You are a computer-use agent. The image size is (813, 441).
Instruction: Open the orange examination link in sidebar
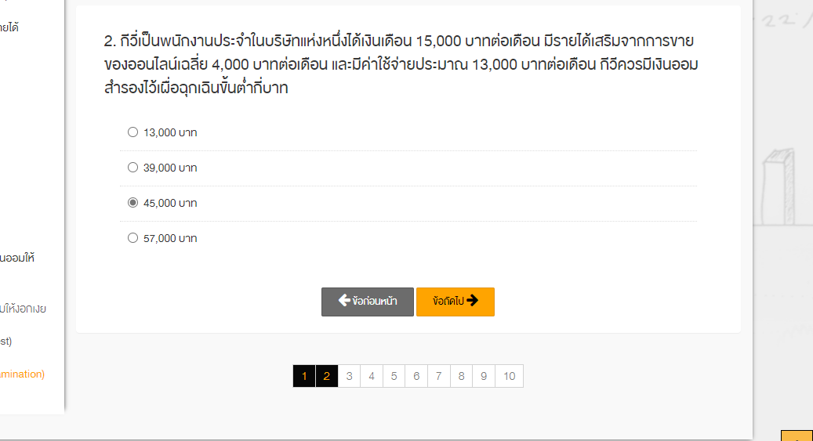point(22,374)
